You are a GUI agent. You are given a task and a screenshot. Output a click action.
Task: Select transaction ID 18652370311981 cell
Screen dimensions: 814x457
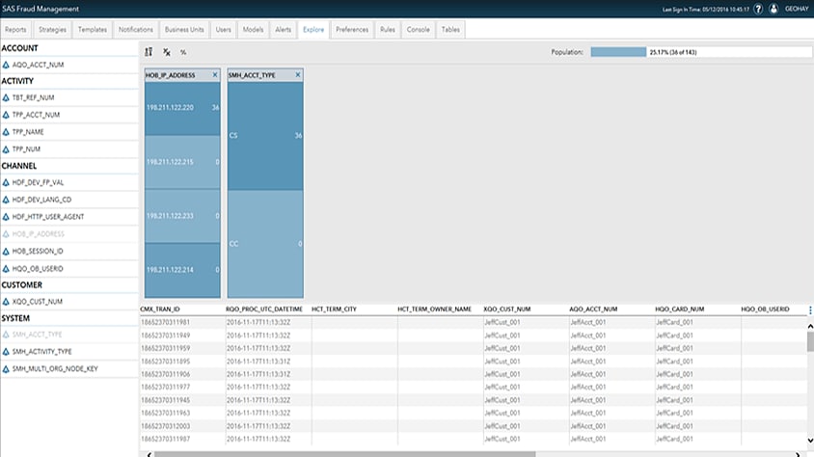[x=182, y=322]
